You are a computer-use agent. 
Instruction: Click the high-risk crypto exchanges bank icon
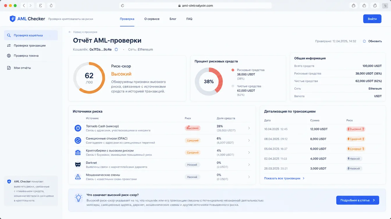pyautogui.click(x=78, y=153)
